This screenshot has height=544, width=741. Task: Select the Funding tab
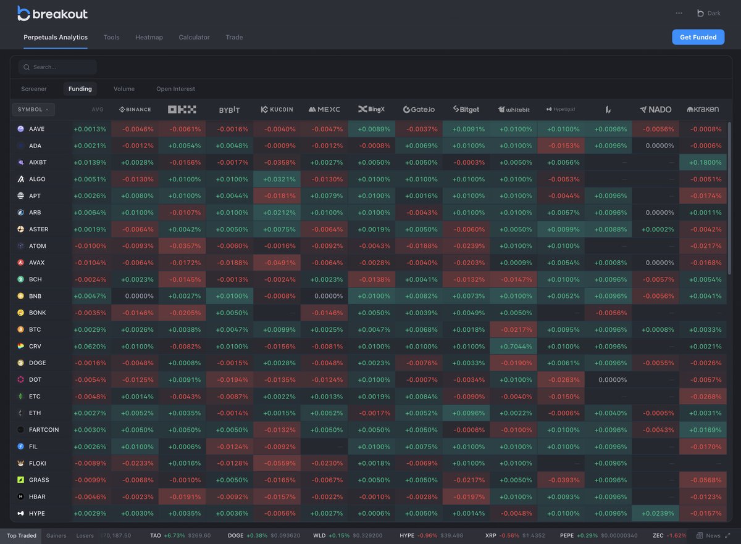click(80, 89)
